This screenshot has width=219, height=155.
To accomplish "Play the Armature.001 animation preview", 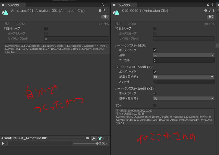I will [x=3, y=143].
